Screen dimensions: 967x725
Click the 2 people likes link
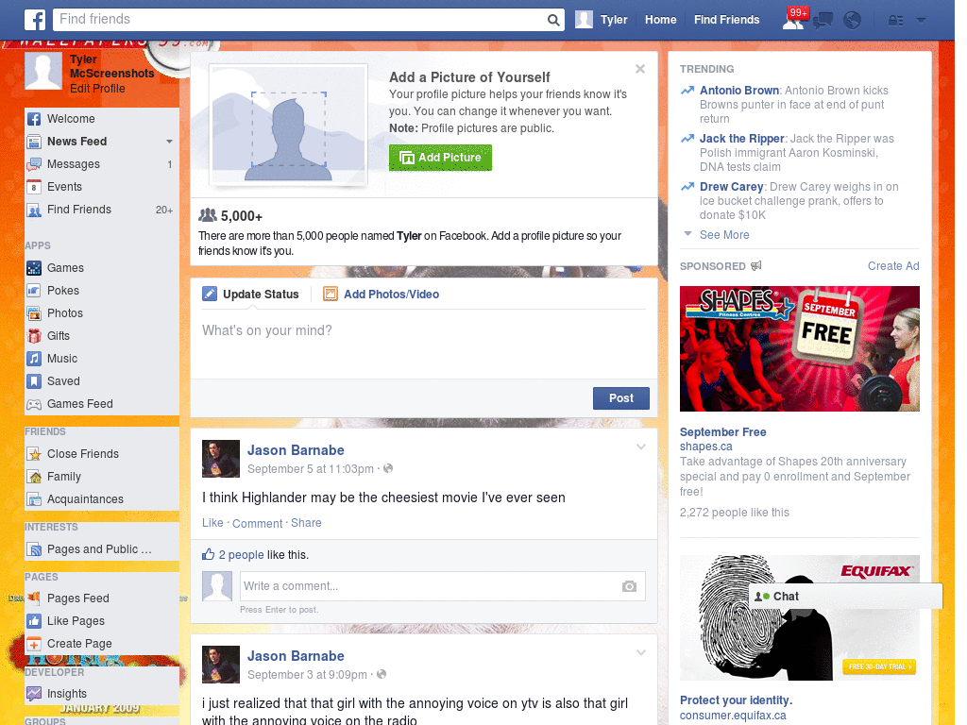click(241, 555)
